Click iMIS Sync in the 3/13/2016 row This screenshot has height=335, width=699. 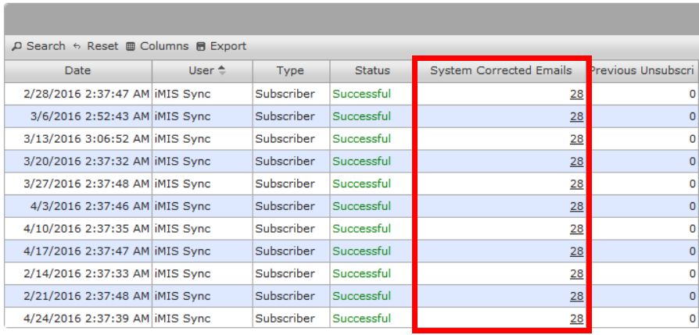click(x=182, y=139)
